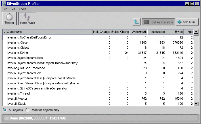Click bytes value 1824
Image resolution: width=201 pixels, height=124 pixels.
pos(179,58)
